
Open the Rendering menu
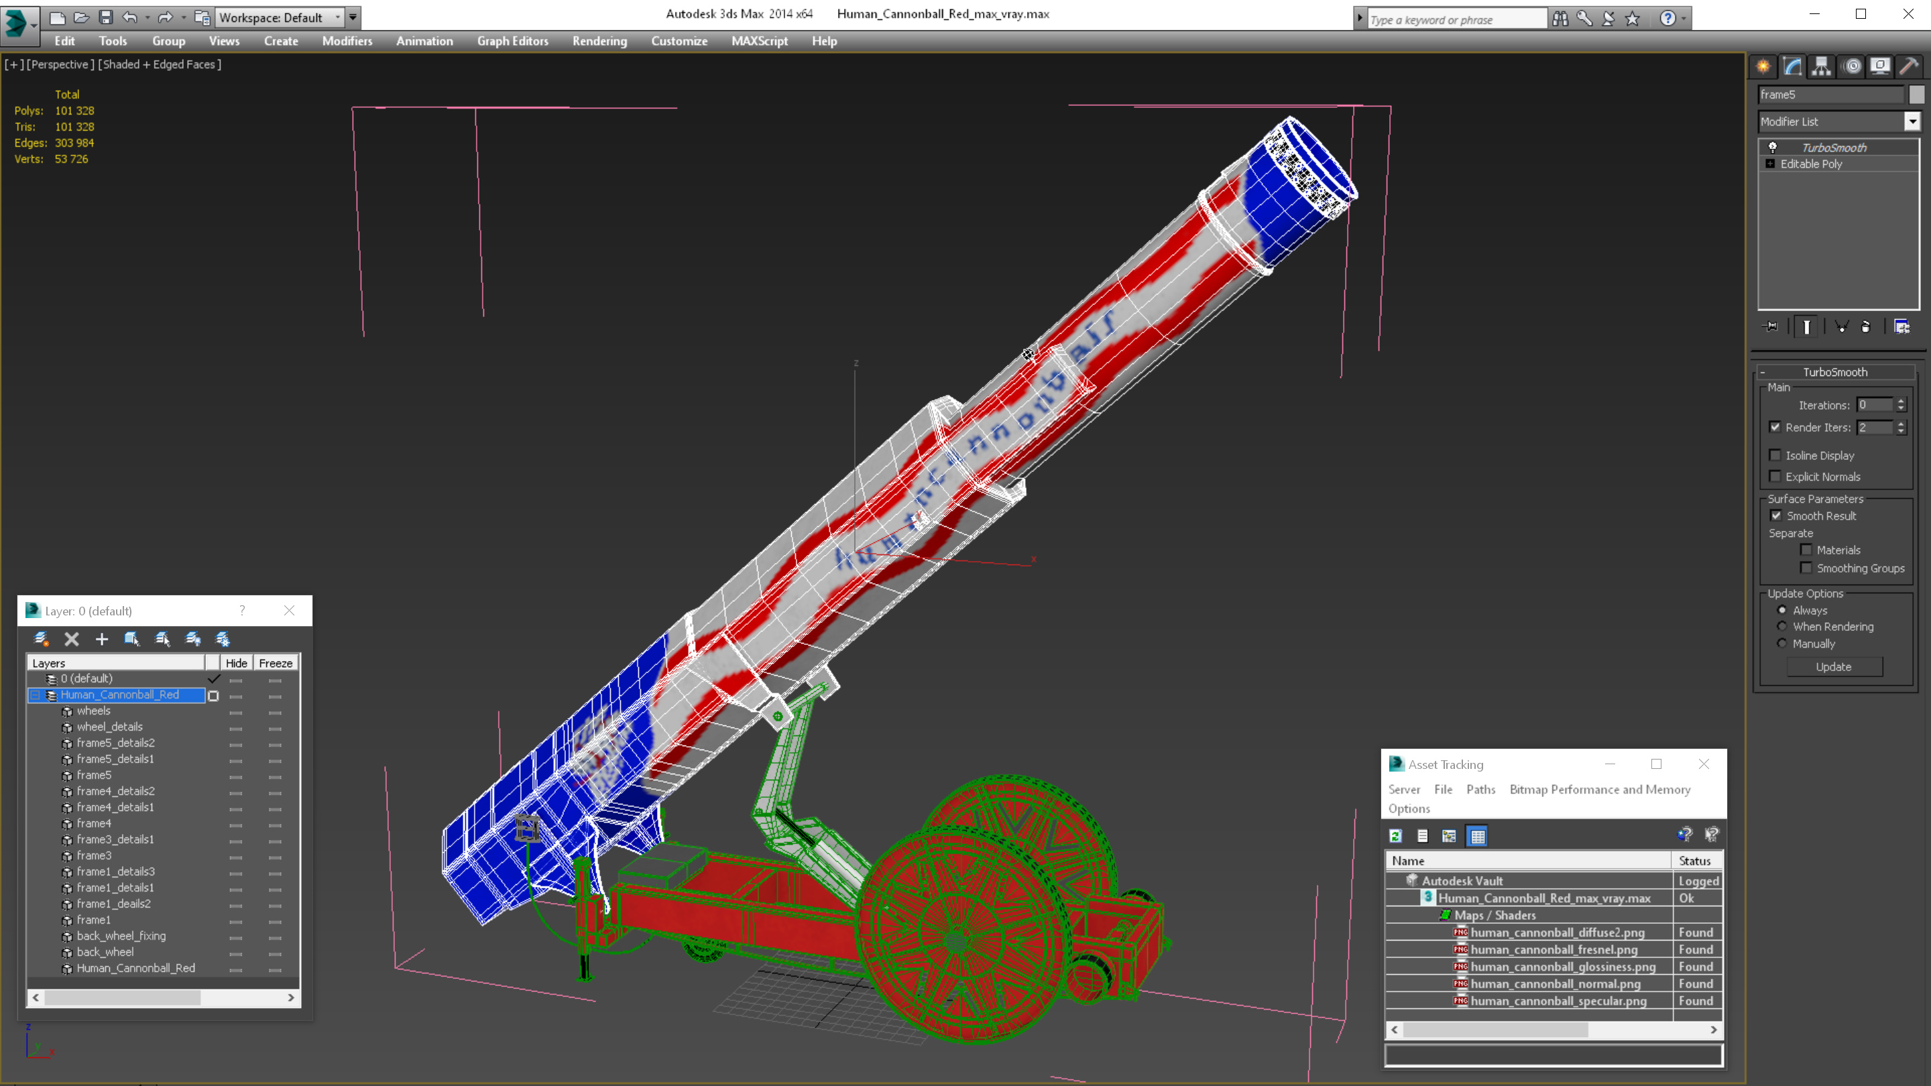(599, 41)
